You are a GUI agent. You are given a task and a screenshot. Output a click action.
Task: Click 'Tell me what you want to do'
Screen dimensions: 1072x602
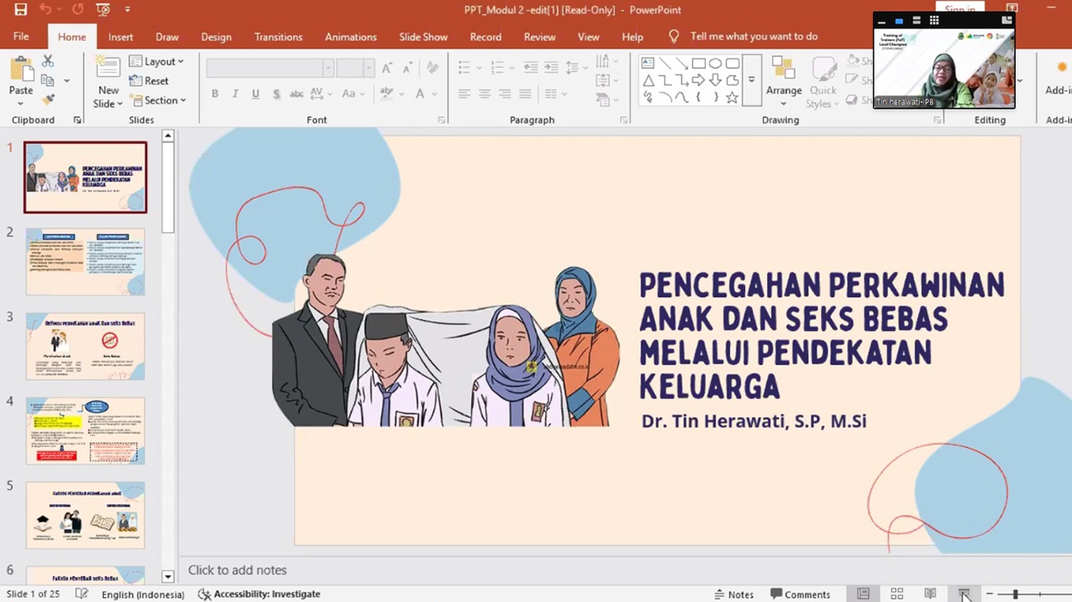click(753, 37)
